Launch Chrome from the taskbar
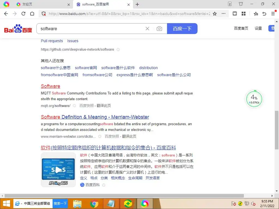 pyautogui.click(x=94, y=204)
